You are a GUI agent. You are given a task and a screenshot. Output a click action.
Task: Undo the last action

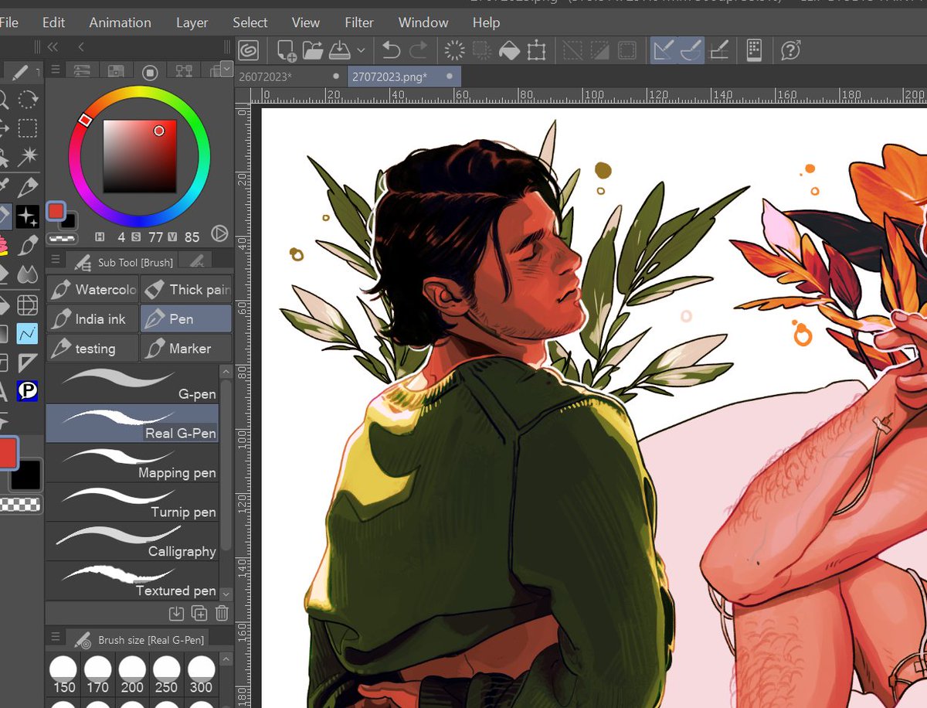pyautogui.click(x=391, y=51)
